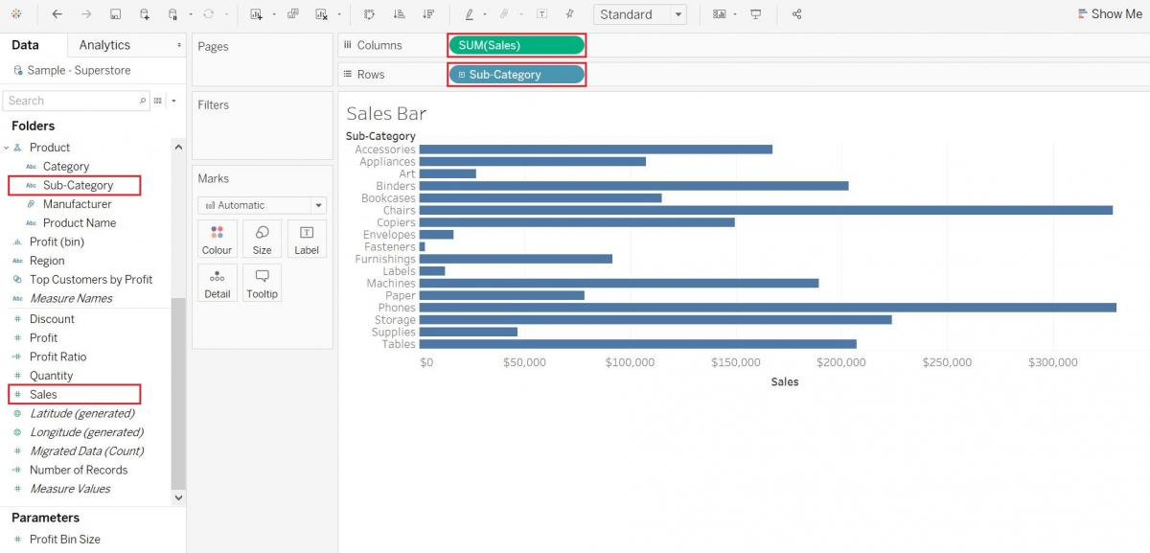Click the Run Update refresh icon

(208, 14)
